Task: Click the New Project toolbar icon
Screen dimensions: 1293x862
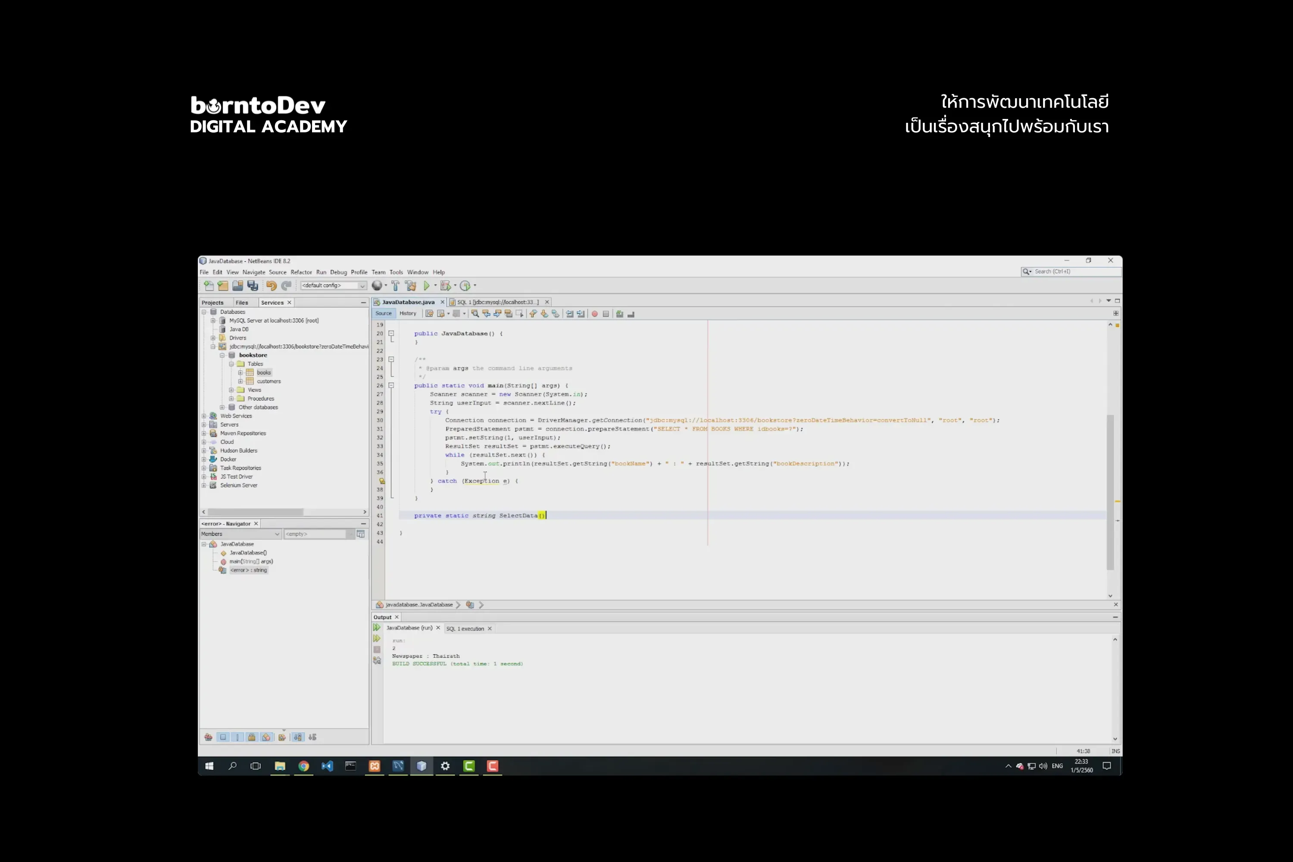Action: 223,286
